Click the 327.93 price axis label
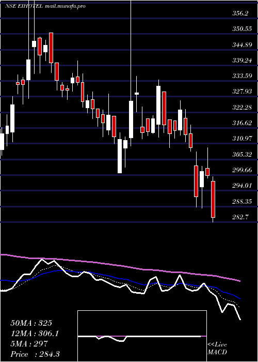The height and width of the screenshot is (362, 258). [x=241, y=92]
